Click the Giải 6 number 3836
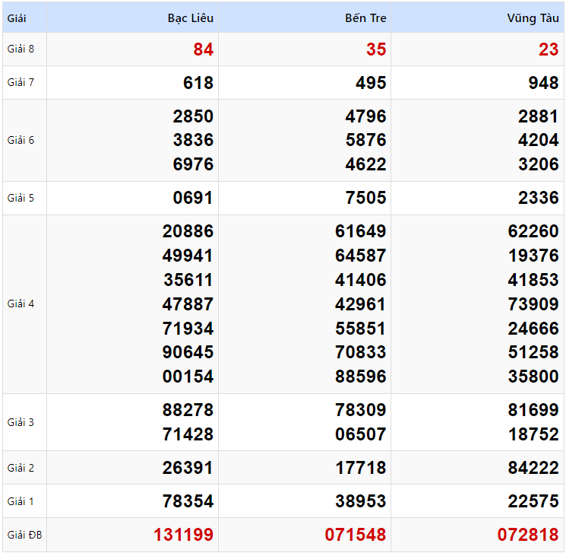Image resolution: width=566 pixels, height=553 pixels. [193, 140]
